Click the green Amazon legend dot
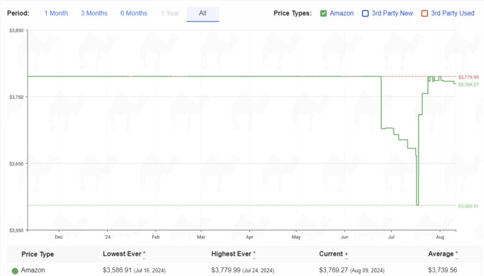The image size is (484, 276). tap(15, 271)
